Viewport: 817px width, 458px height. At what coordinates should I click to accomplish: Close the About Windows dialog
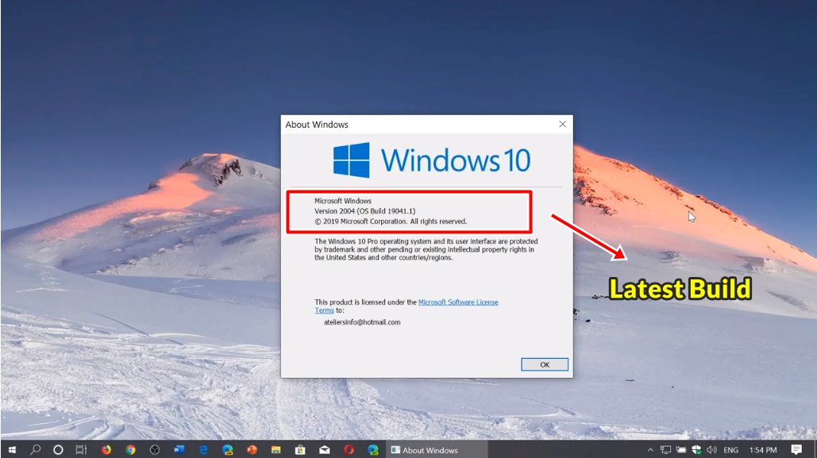[x=562, y=124]
